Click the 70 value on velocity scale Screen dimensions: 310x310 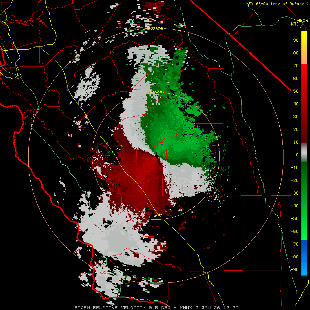pyautogui.click(x=296, y=66)
